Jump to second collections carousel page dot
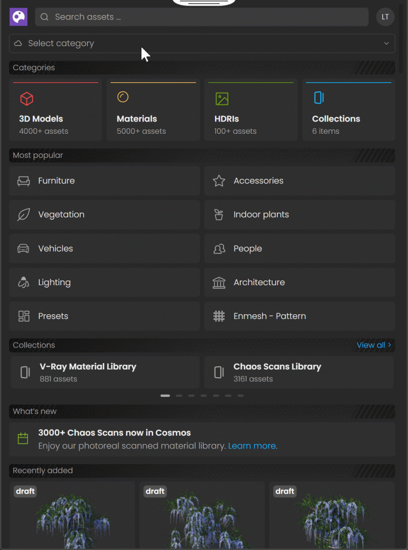Screen dimensions: 408x550 [x=179, y=396]
